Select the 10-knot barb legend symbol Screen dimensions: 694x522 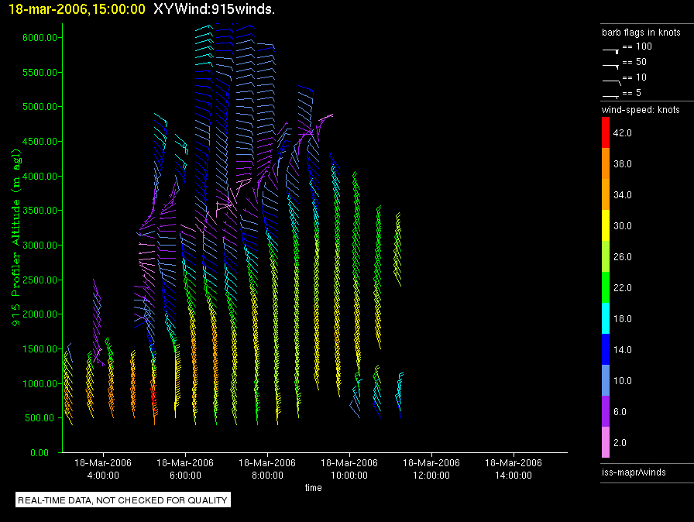[x=610, y=80]
